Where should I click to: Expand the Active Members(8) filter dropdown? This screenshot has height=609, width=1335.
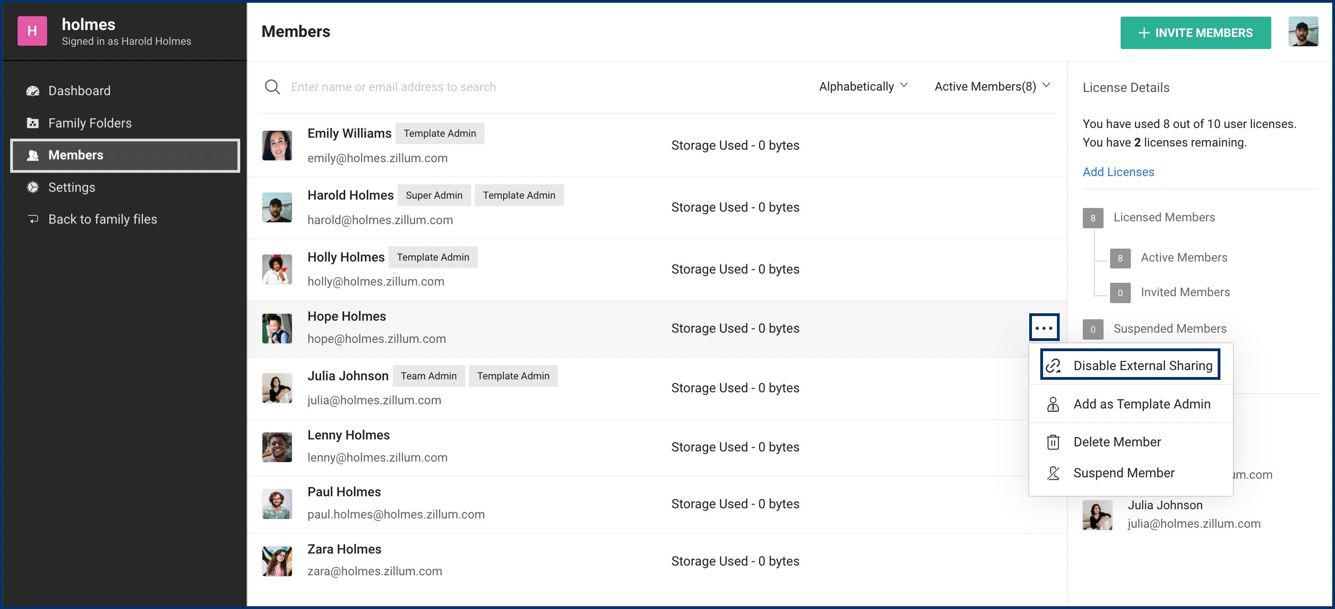coord(991,86)
